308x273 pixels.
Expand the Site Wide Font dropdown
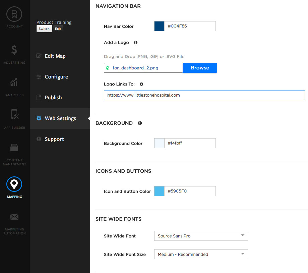[x=201, y=236]
